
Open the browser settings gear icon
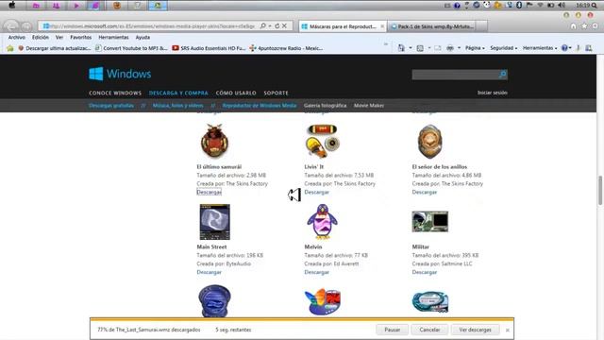tap(595, 26)
